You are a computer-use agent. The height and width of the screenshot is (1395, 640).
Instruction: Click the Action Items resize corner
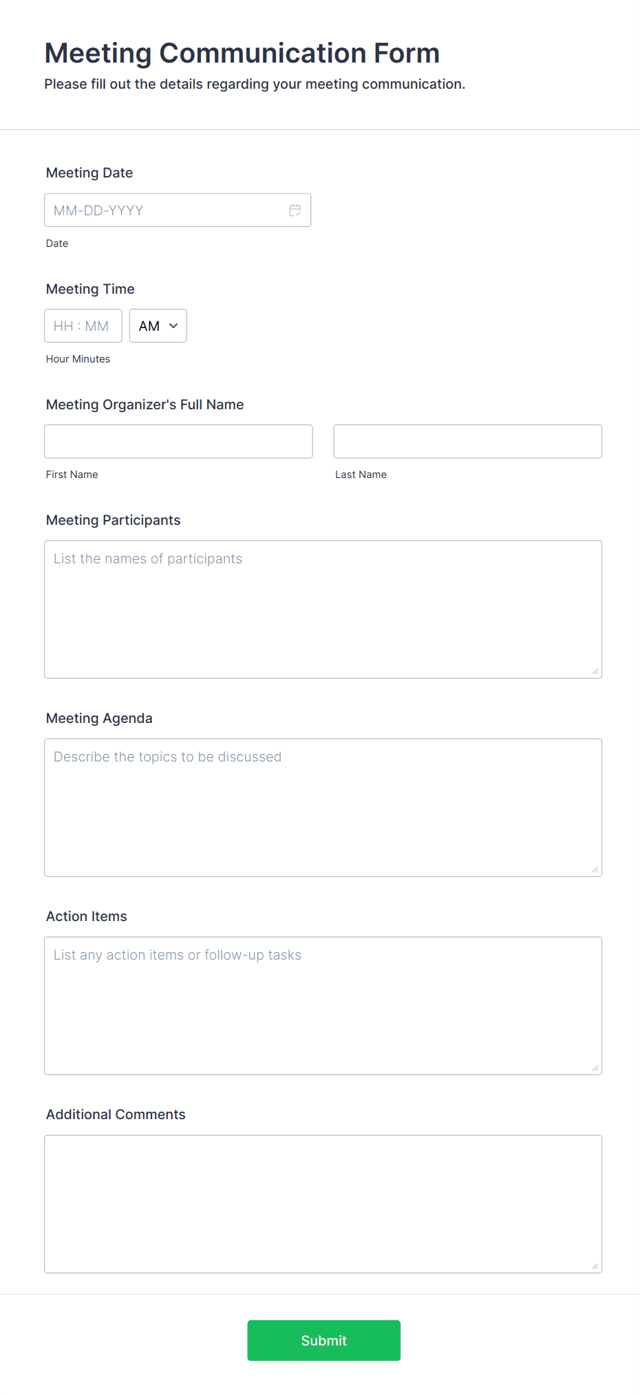point(595,1066)
